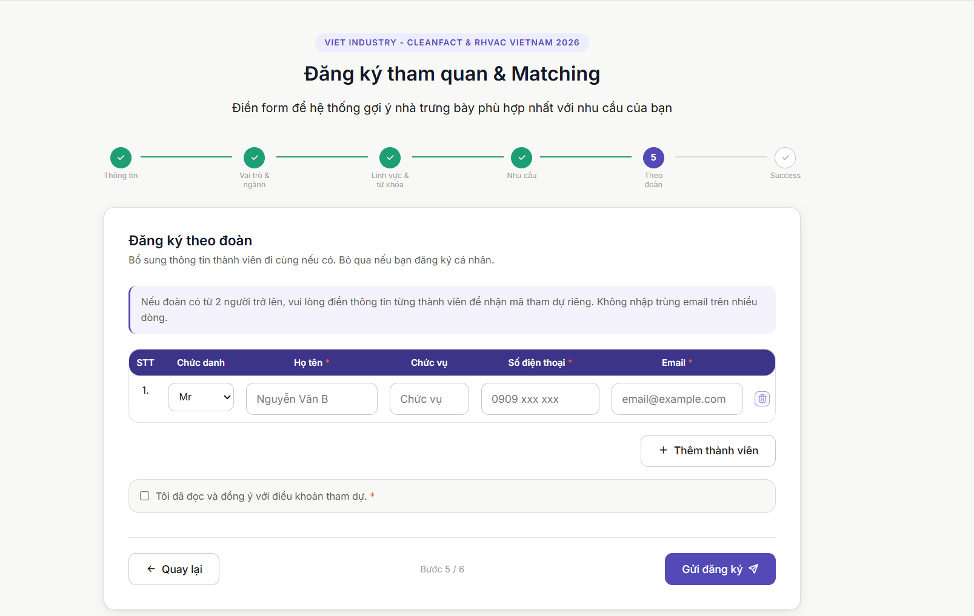
Task: Delete member row 1 with trash icon
Action: point(762,399)
